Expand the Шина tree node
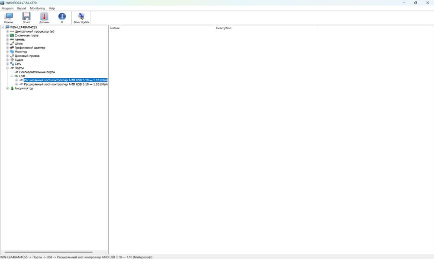 [x=7, y=44]
